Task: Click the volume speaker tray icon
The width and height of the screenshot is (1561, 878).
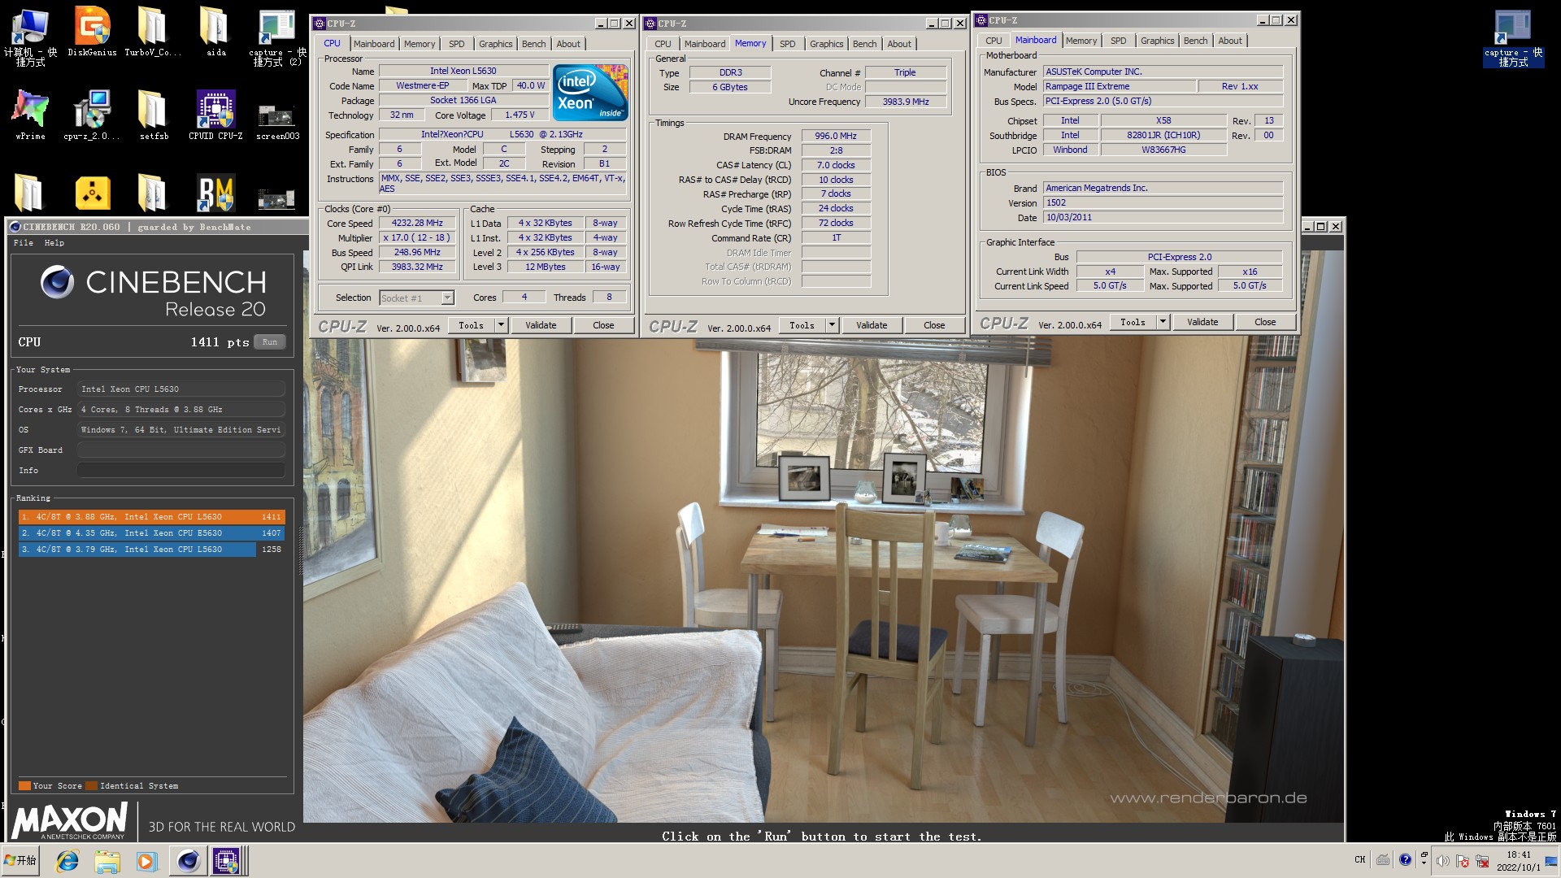Action: click(1442, 861)
